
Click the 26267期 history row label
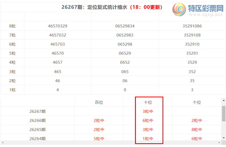[x=37, y=112]
